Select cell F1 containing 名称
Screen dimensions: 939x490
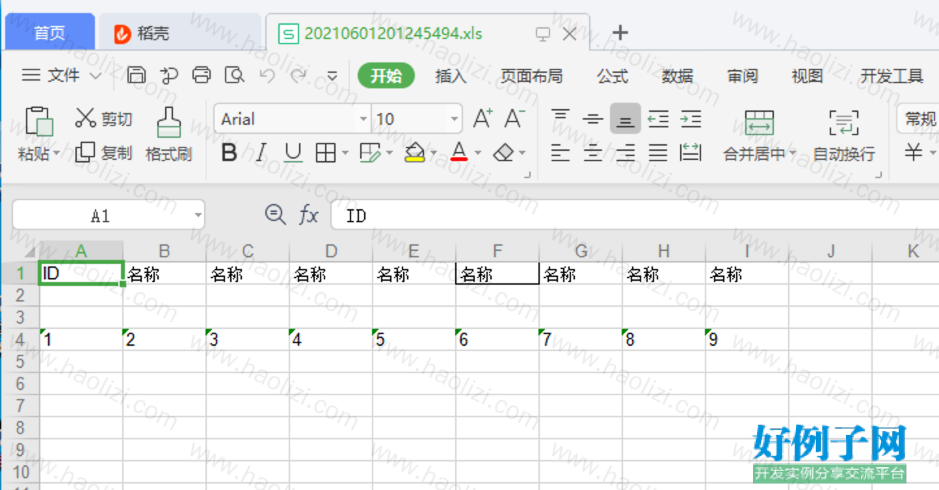tap(497, 274)
